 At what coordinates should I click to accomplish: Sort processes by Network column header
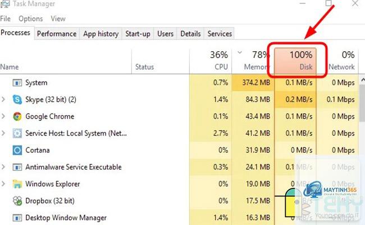click(337, 62)
